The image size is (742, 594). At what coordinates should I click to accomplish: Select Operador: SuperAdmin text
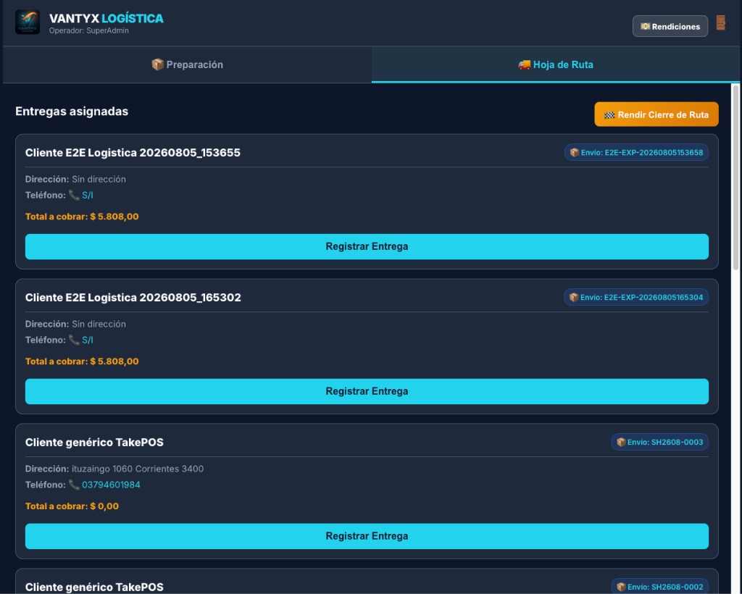[x=89, y=30]
